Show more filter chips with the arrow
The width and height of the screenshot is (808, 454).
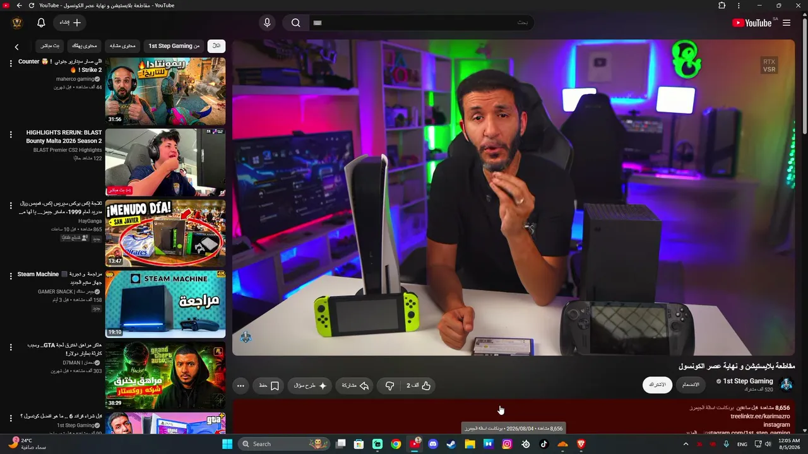coord(17,47)
